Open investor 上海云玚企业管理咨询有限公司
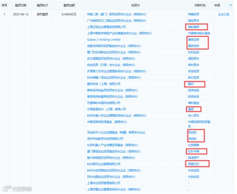Screen dimensions: 237x194 pos(106,27)
